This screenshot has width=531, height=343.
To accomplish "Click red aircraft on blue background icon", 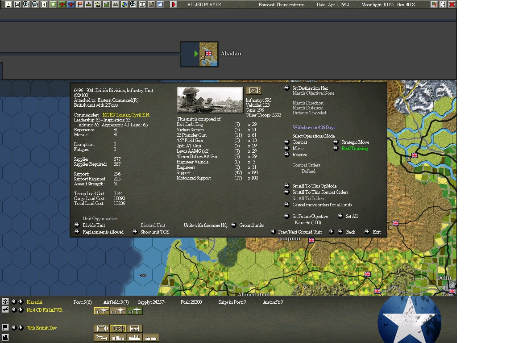I will tap(71, 4).
